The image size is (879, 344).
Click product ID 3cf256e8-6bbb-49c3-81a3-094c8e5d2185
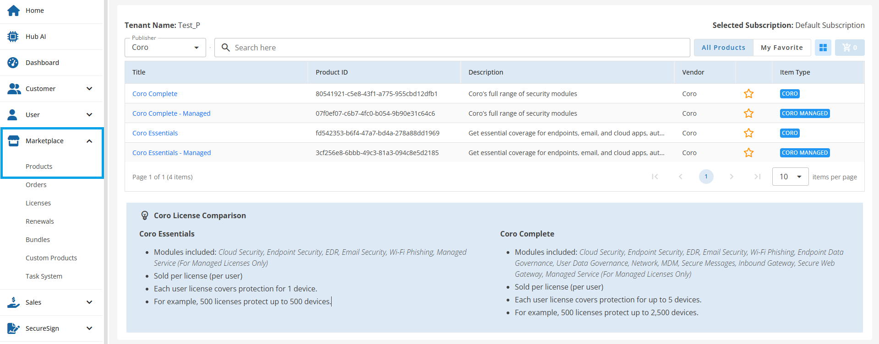click(x=377, y=153)
